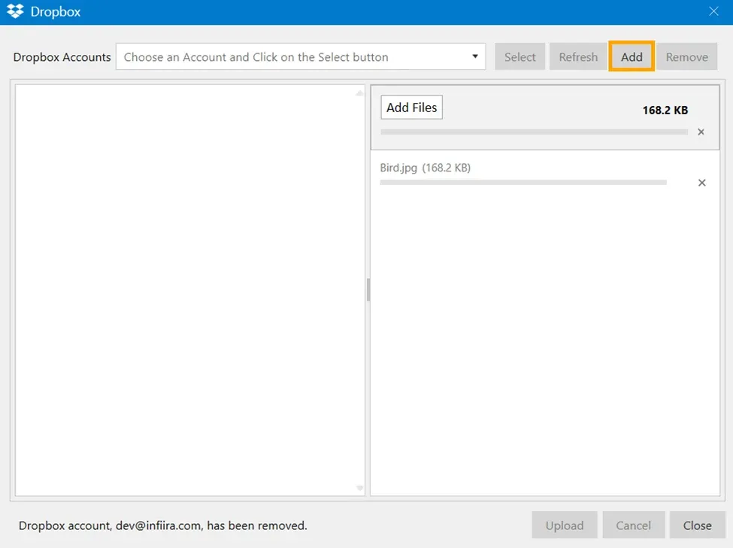Click the Cancel button

point(633,525)
